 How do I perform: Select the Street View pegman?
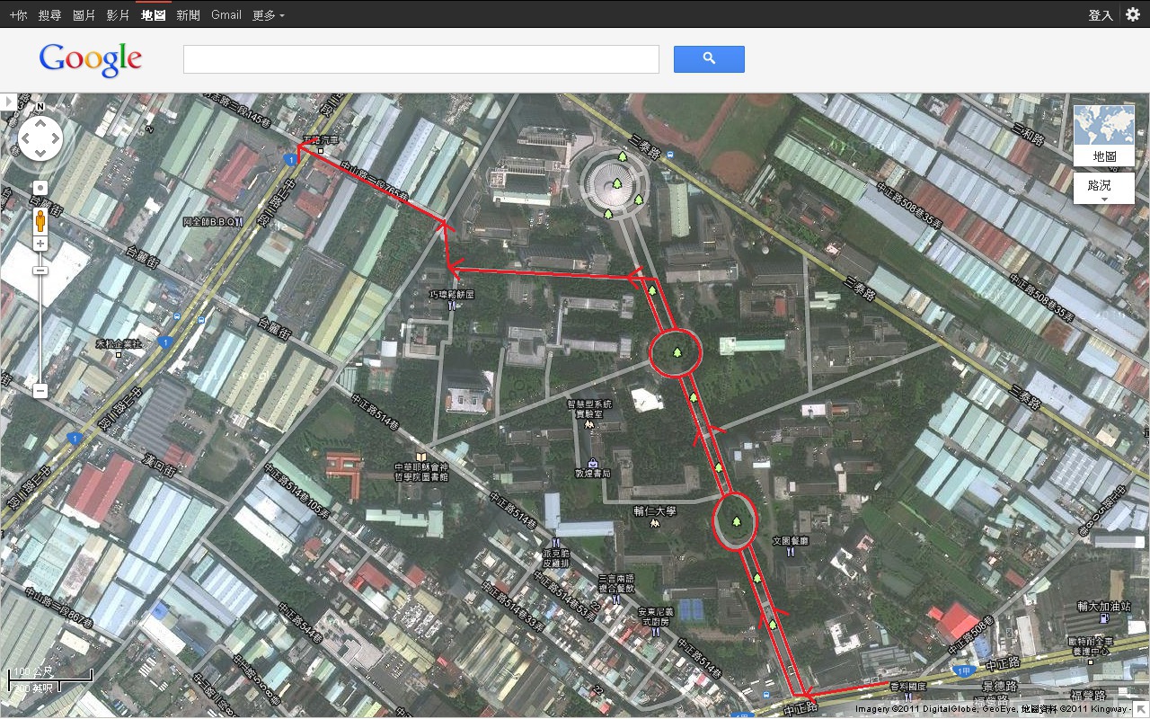pyautogui.click(x=40, y=220)
